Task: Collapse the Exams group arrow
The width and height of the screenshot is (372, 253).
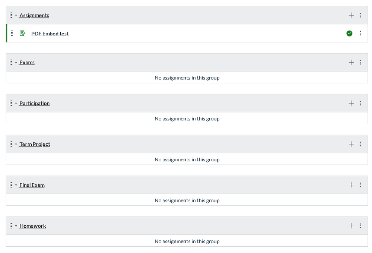Action: pyautogui.click(x=16, y=63)
